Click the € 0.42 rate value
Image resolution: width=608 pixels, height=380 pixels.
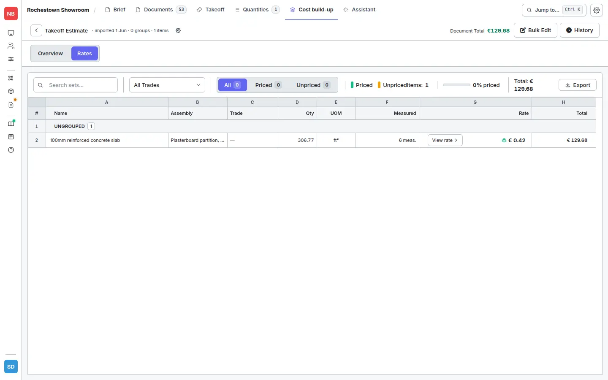click(x=517, y=141)
